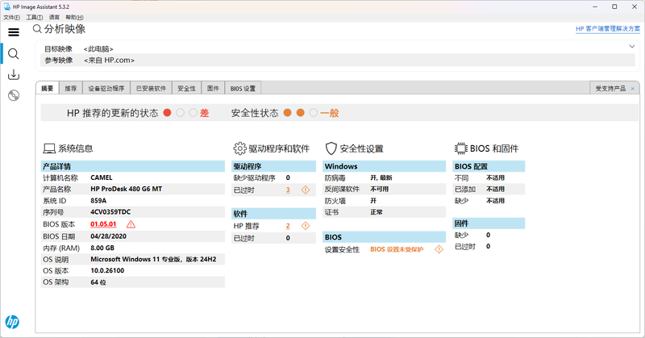Open the 文件(F) menu
Screen dimensions: 645x338
pos(11,17)
